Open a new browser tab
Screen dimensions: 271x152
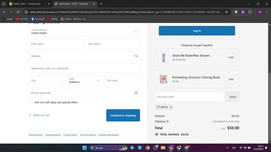pos(101,4)
